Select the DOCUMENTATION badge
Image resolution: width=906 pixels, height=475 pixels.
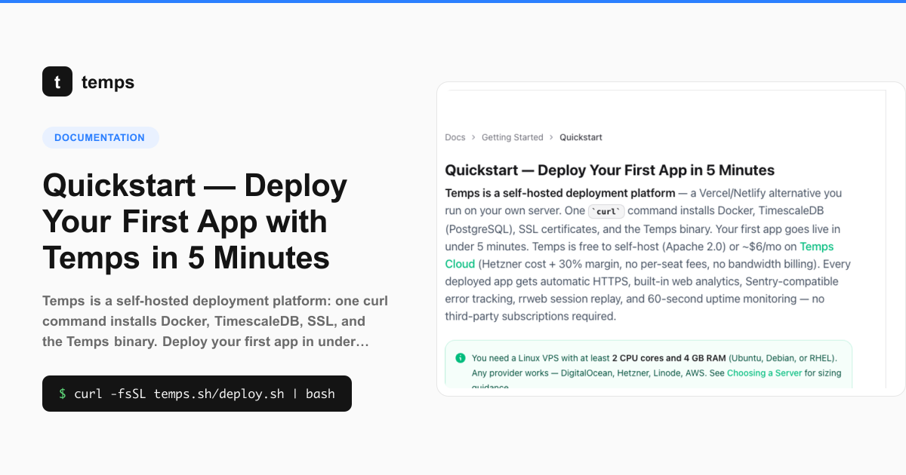[100, 137]
